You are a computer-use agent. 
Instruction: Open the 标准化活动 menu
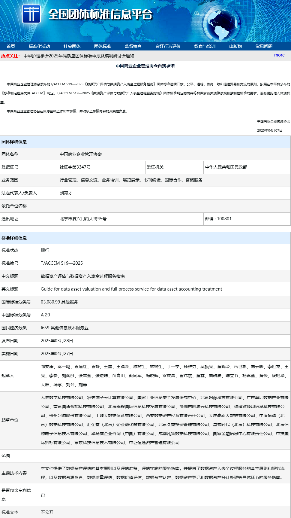(39, 46)
